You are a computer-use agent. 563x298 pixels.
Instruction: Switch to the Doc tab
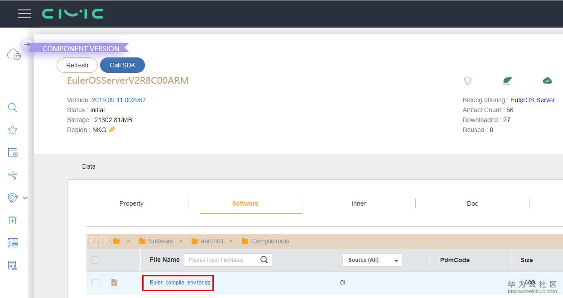tap(472, 203)
